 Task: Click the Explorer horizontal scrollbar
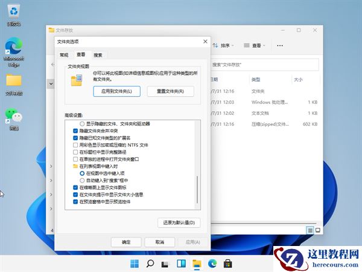(x=263, y=224)
